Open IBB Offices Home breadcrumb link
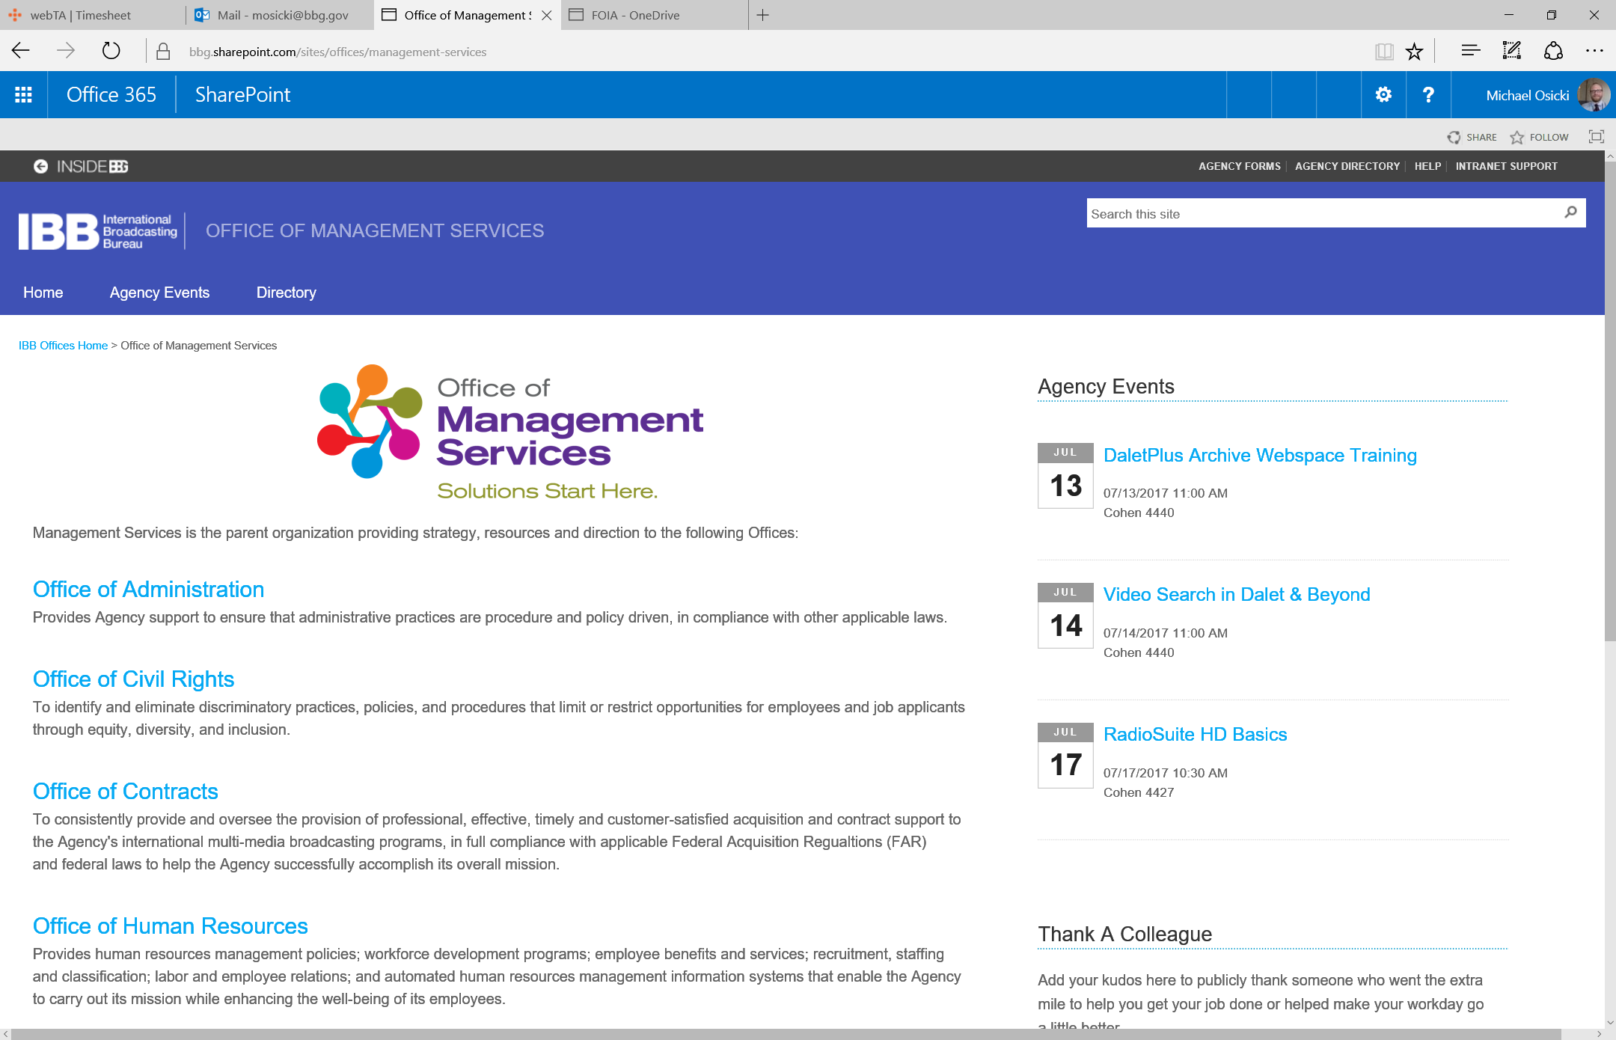The image size is (1616, 1040). point(63,346)
